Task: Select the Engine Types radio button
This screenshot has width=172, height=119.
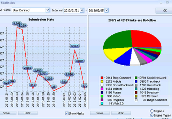Action: pos(152,115)
